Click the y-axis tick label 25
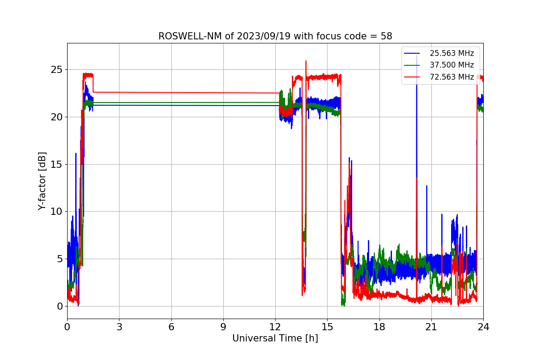537x358 pixels. click(x=57, y=70)
